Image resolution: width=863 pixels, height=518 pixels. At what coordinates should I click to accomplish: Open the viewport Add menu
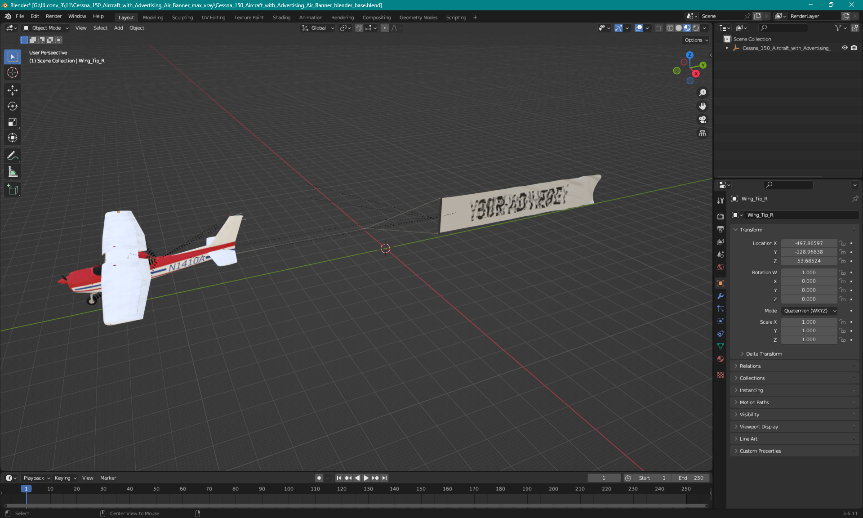tap(118, 28)
